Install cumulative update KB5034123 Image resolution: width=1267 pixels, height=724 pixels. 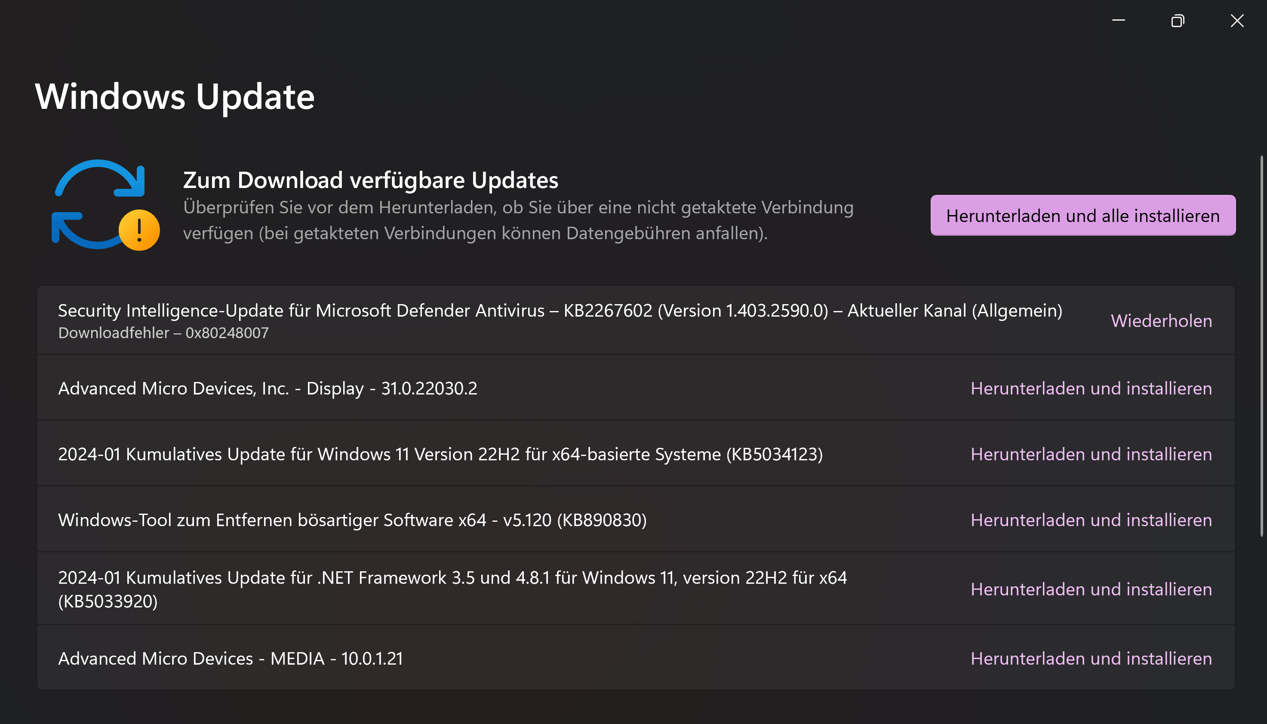pyautogui.click(x=1092, y=454)
